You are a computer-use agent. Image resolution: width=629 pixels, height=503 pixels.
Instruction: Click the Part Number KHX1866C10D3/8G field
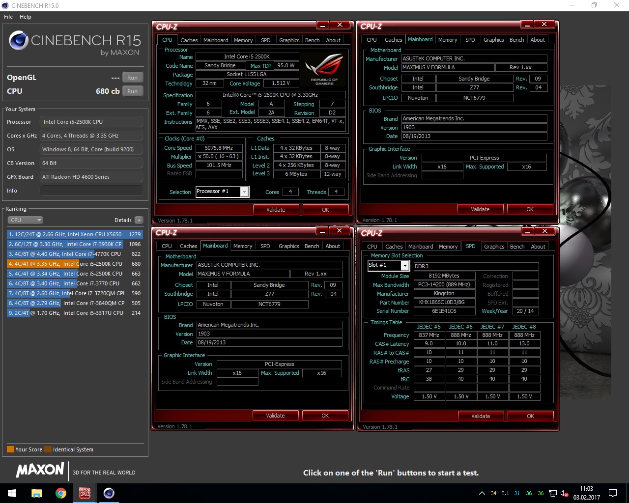[445, 302]
